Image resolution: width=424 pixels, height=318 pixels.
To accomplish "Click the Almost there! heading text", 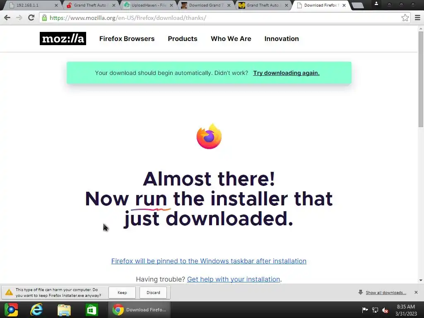I will coord(209,179).
